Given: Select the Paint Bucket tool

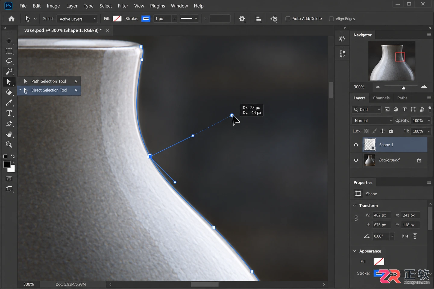Looking at the screenshot, I should 9,92.
